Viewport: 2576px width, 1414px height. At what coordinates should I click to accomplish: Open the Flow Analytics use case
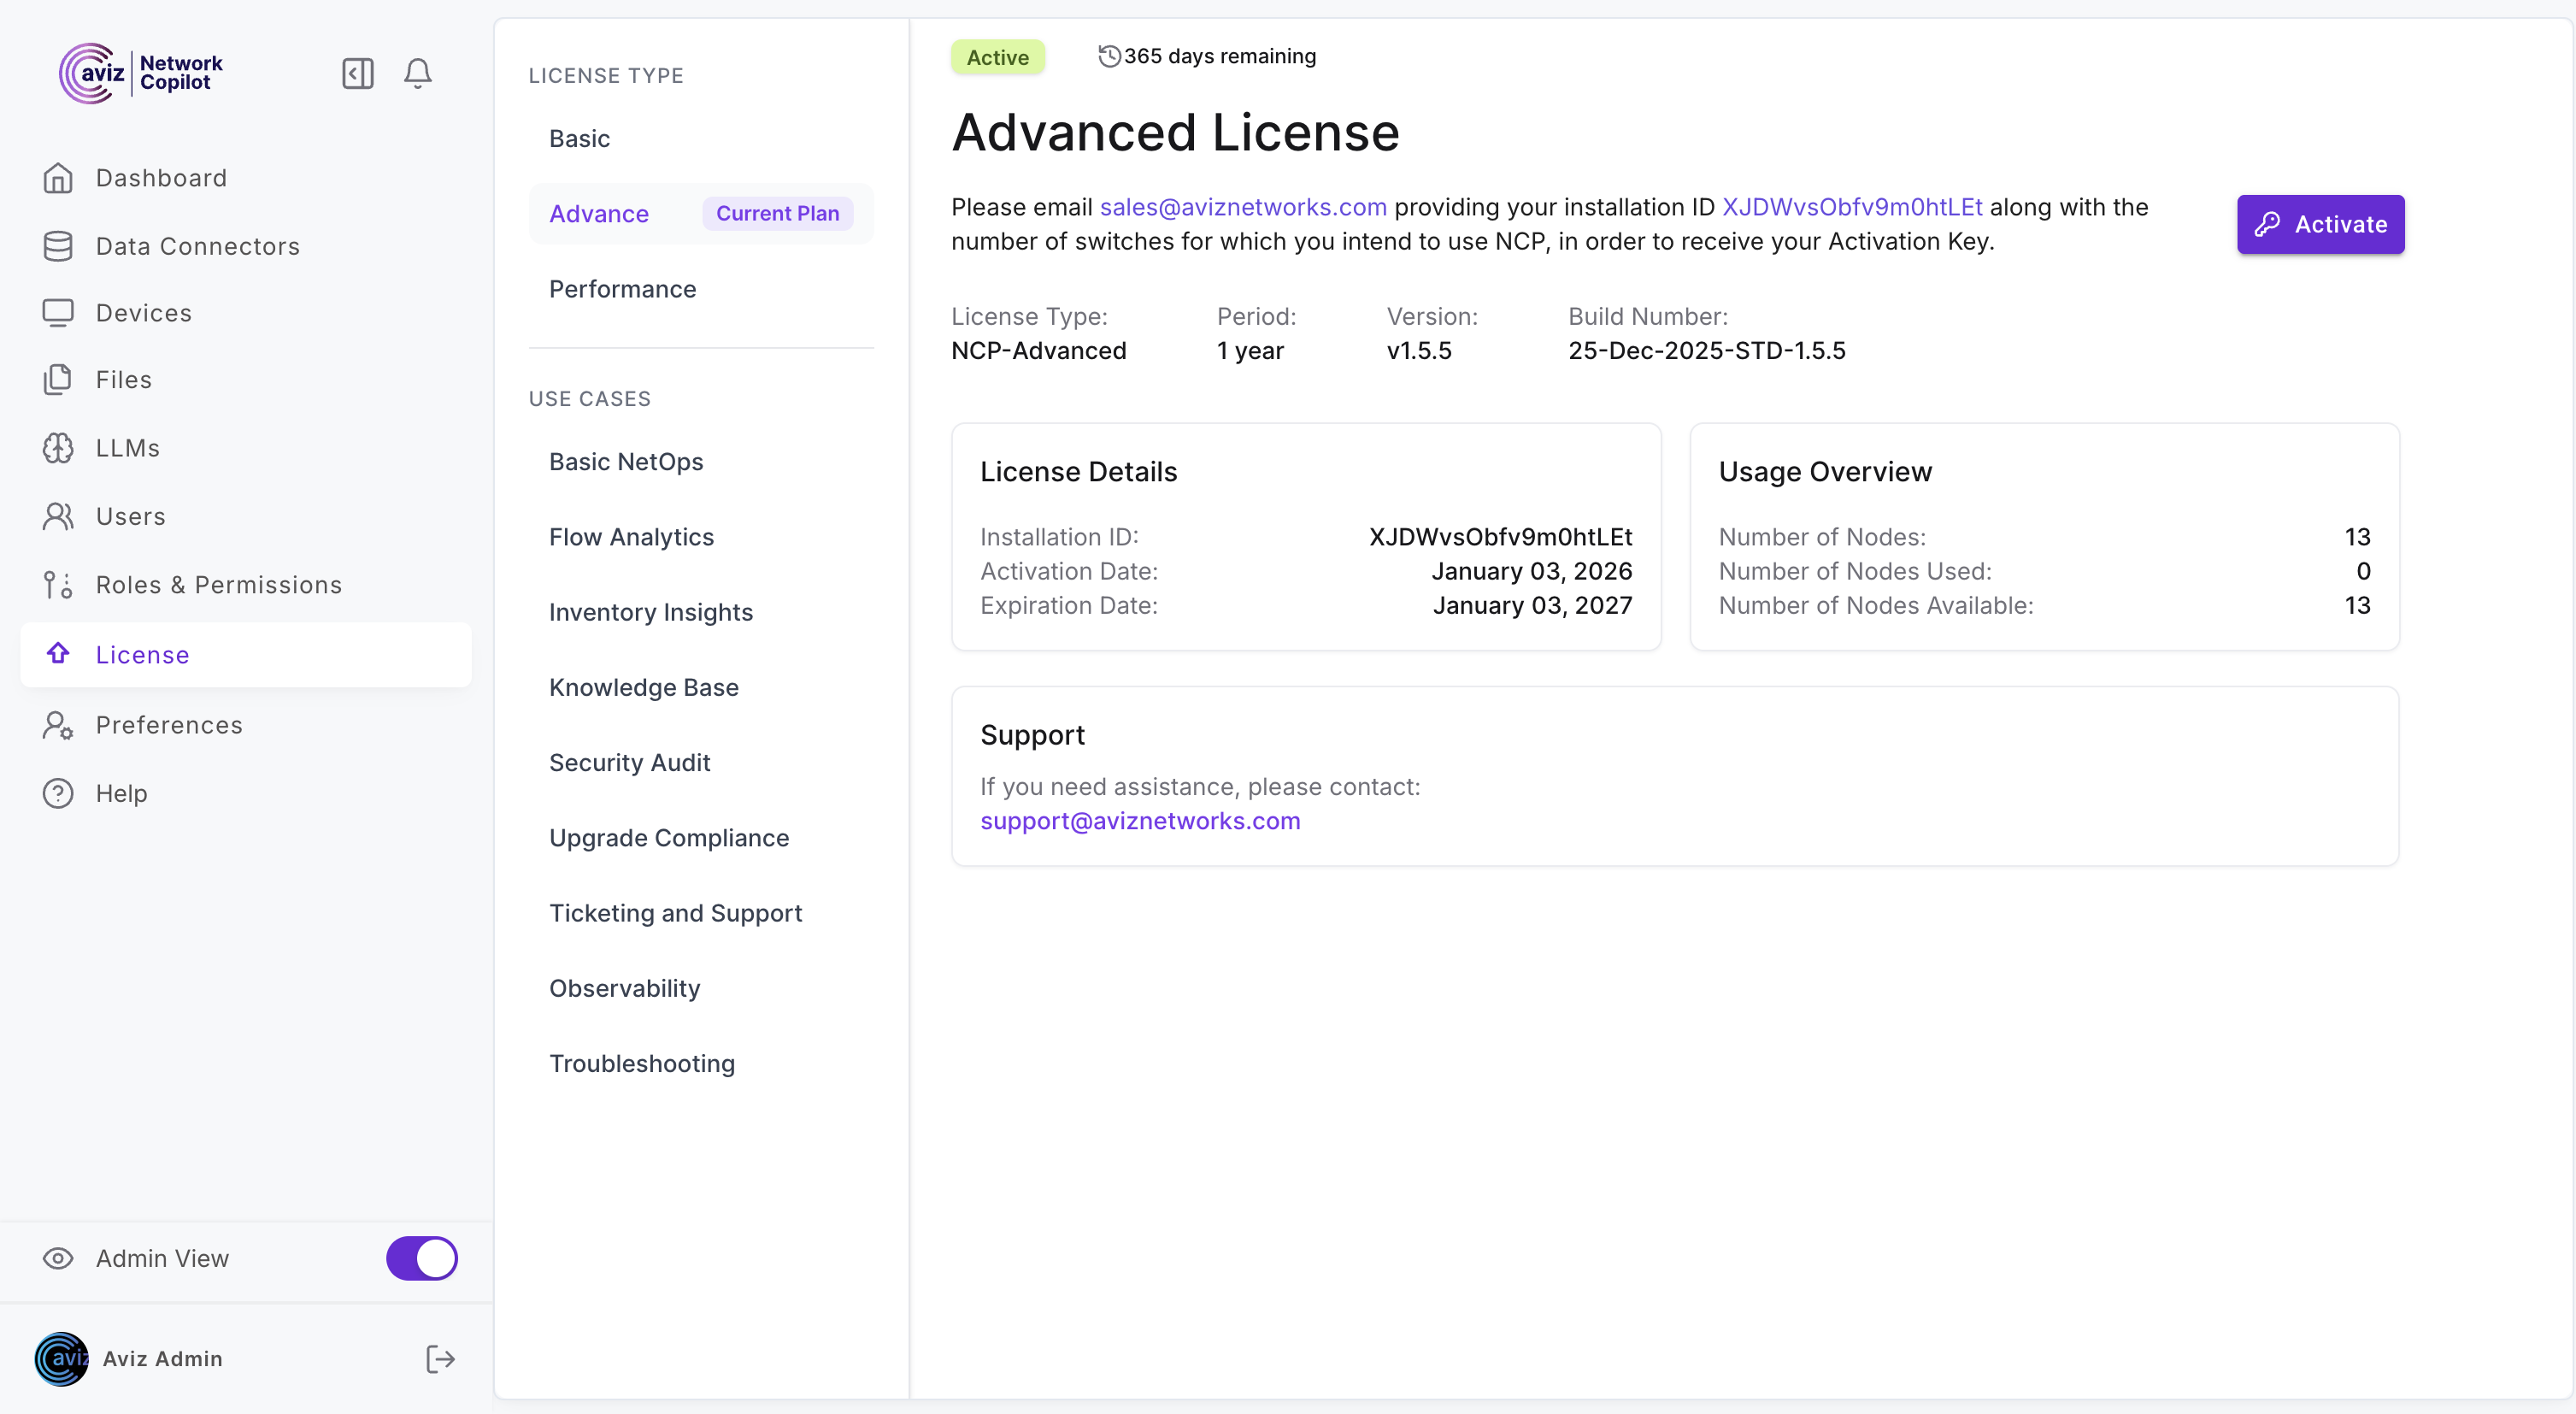[631, 537]
